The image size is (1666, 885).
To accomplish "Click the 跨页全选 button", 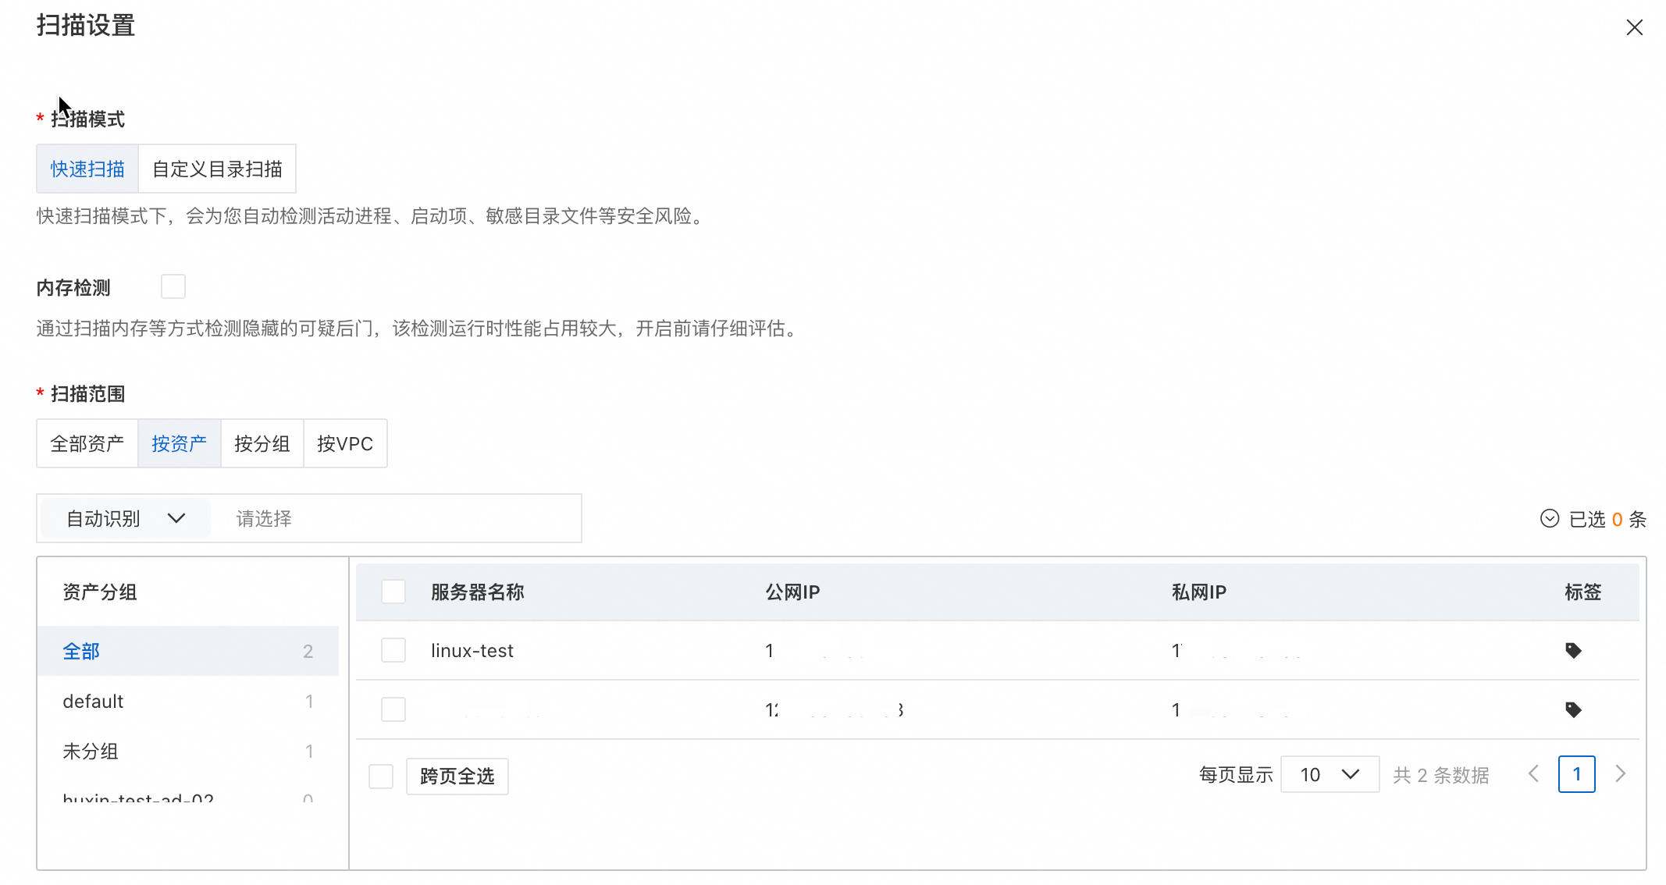I will point(457,777).
